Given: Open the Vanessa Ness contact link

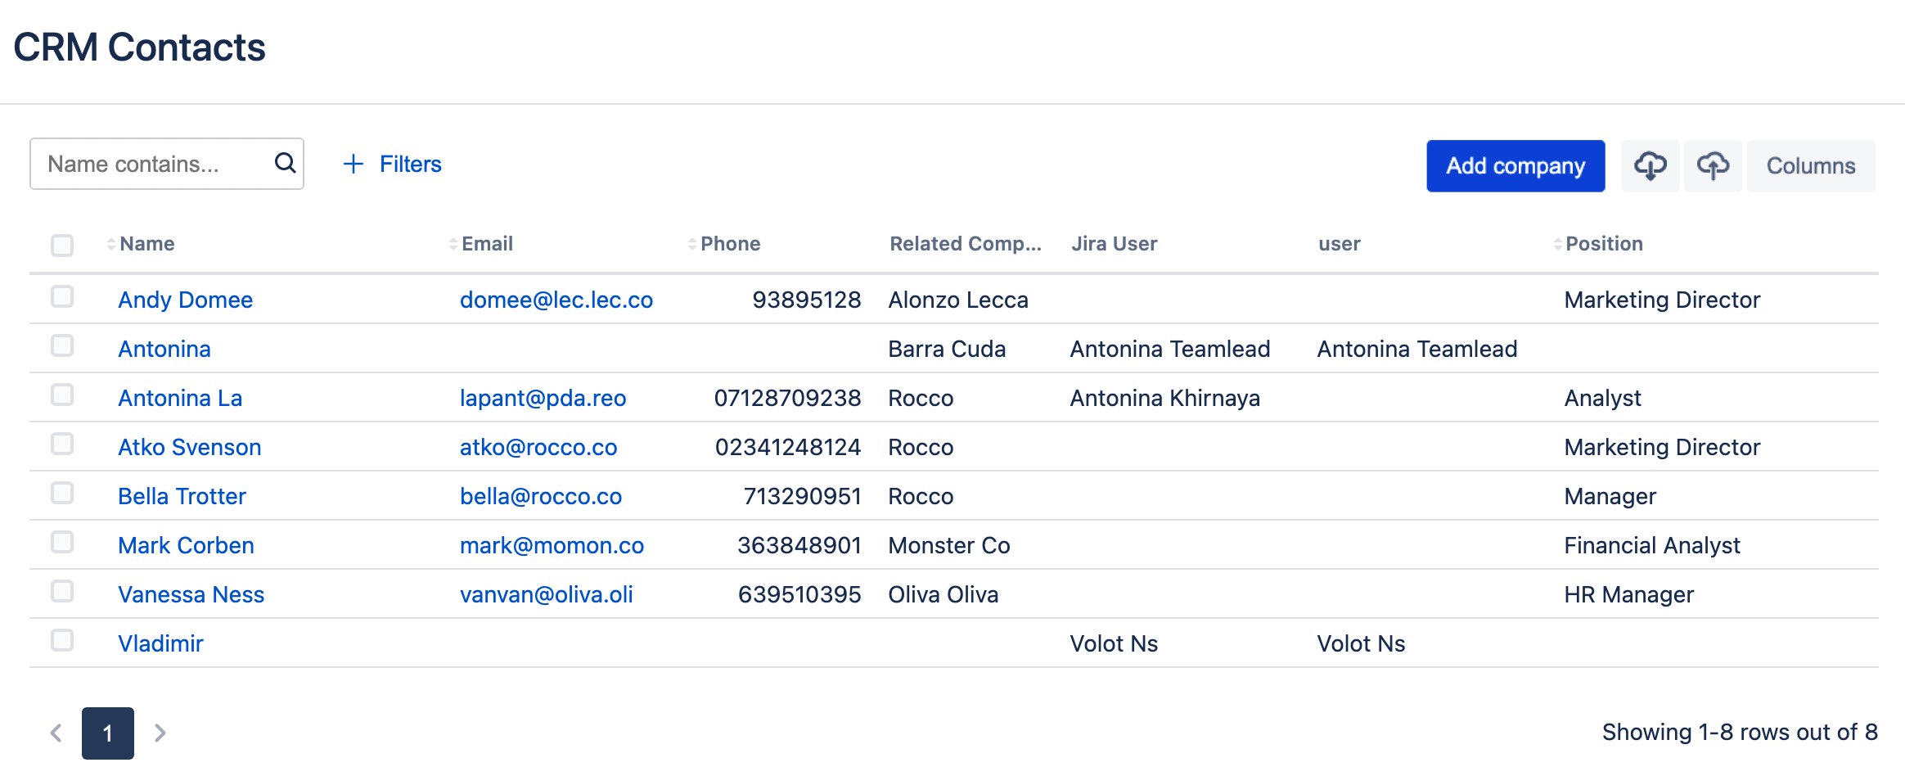Looking at the screenshot, I should [x=191, y=594].
